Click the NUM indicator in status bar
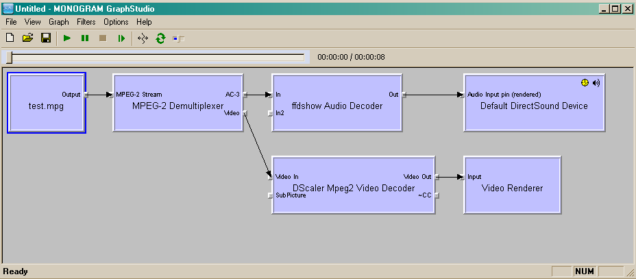The height and width of the screenshot is (279, 636). 585,271
